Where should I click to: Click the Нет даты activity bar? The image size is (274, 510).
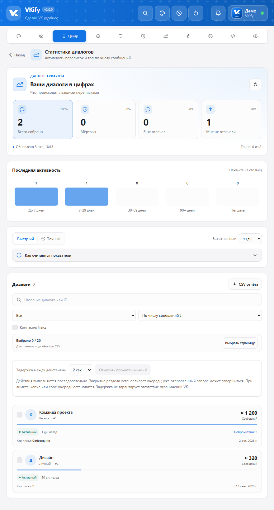238,197
